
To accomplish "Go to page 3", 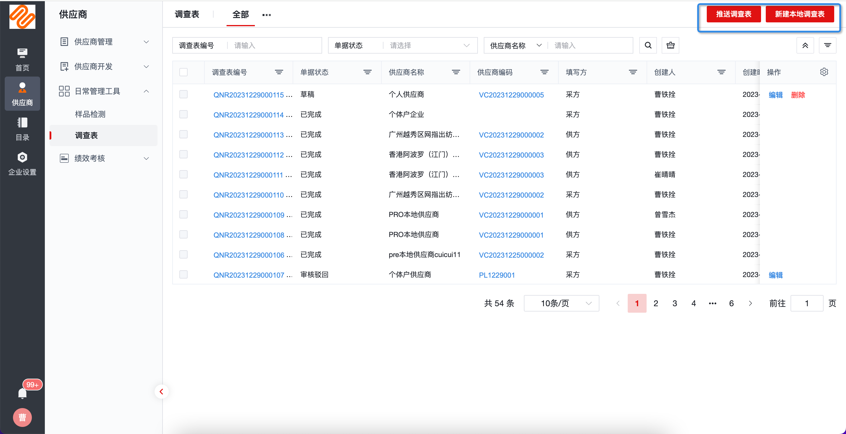I will click(x=675, y=303).
